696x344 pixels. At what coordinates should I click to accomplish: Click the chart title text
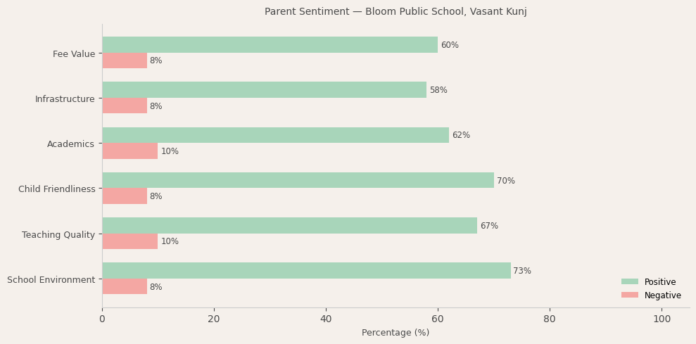pos(396,12)
